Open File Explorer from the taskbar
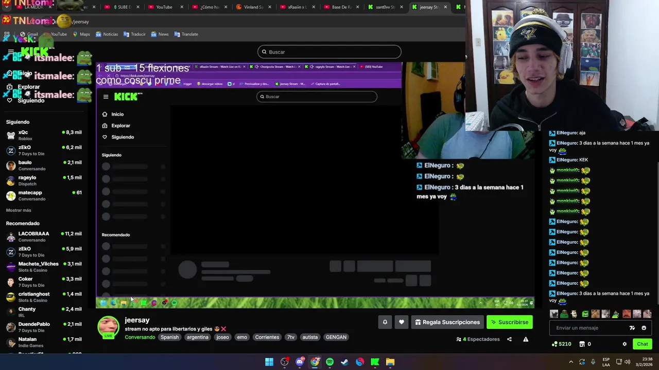 [x=390, y=362]
